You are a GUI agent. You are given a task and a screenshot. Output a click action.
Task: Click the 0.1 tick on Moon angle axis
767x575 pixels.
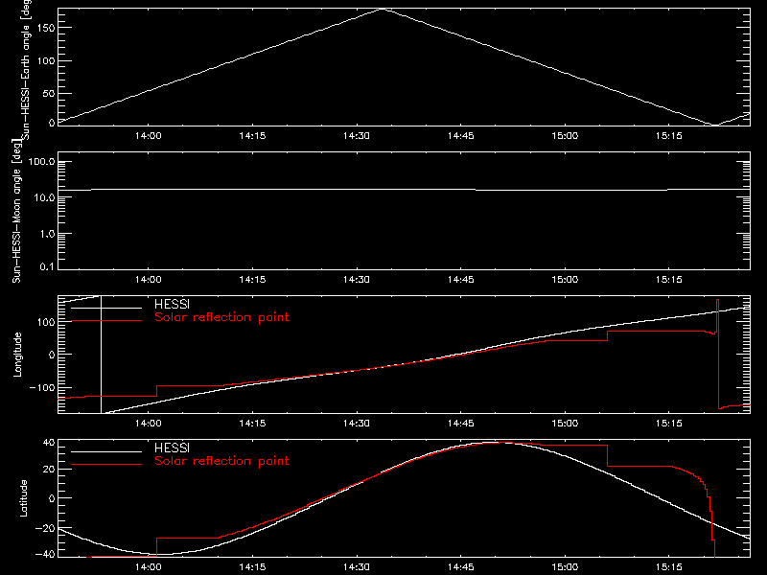[x=47, y=267]
